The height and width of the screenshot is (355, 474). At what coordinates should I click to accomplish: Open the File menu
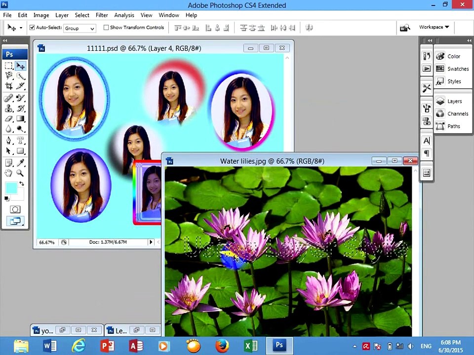[x=7, y=15]
